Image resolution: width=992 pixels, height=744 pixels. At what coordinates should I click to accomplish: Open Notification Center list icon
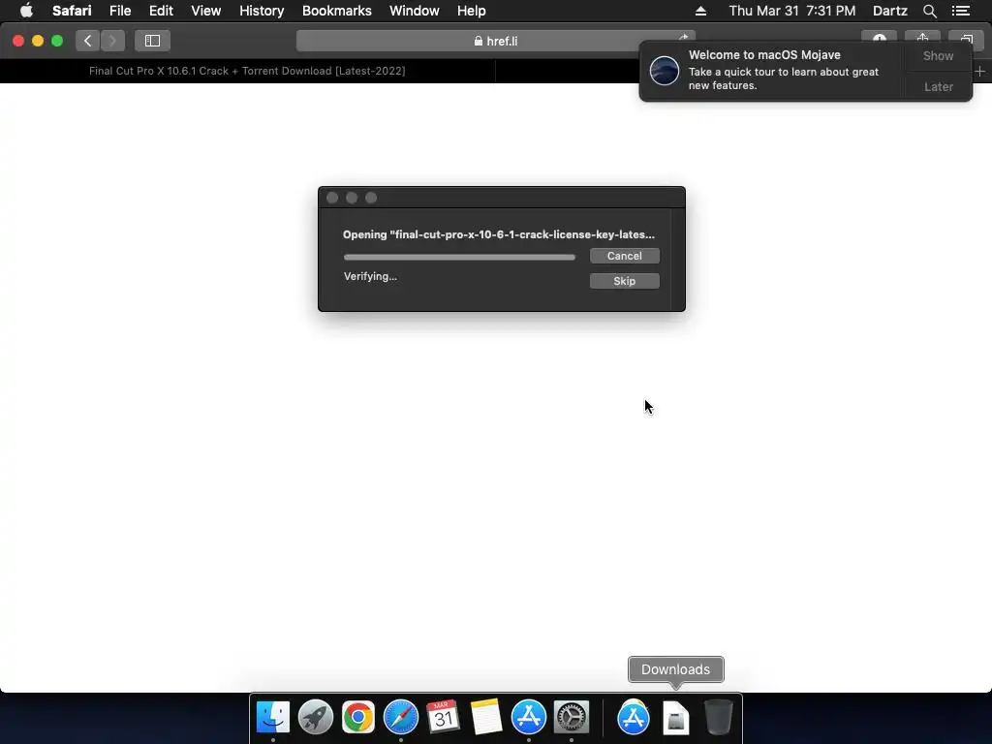point(960,11)
